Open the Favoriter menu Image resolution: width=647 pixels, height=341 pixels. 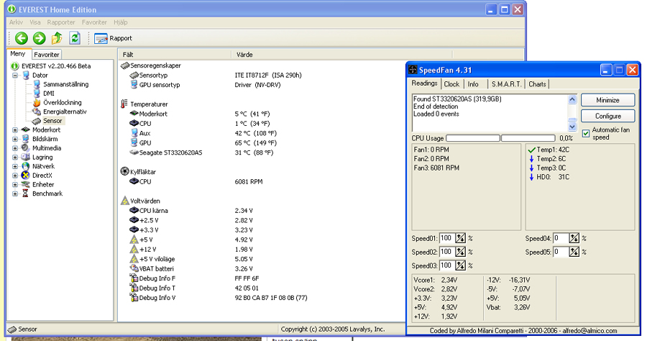coord(94,22)
